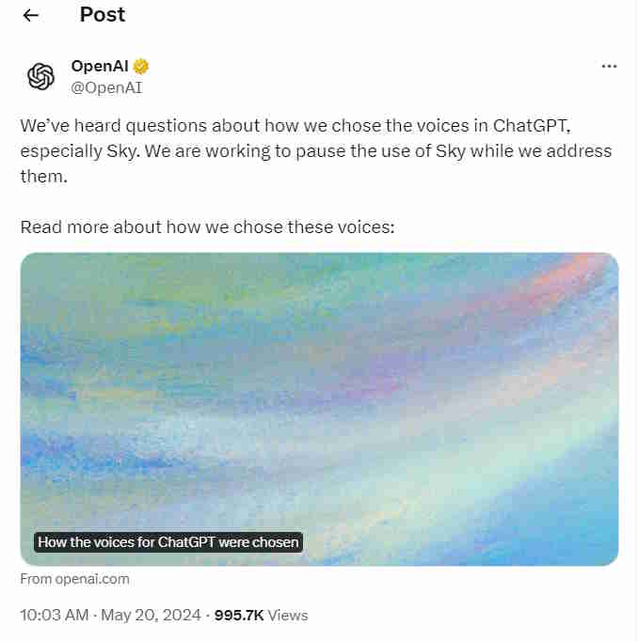Click the May 20, 2024 date

pos(151,615)
